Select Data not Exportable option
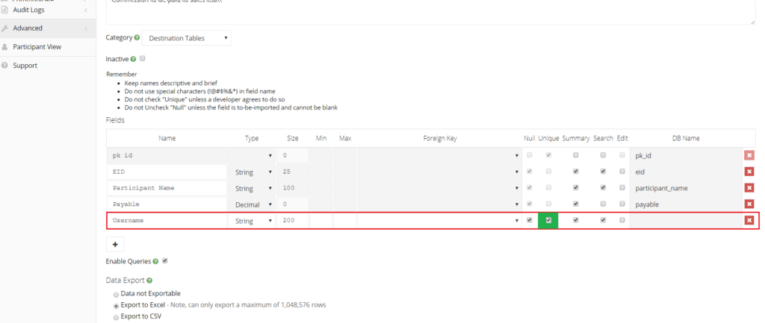The width and height of the screenshot is (765, 323). coord(116,294)
